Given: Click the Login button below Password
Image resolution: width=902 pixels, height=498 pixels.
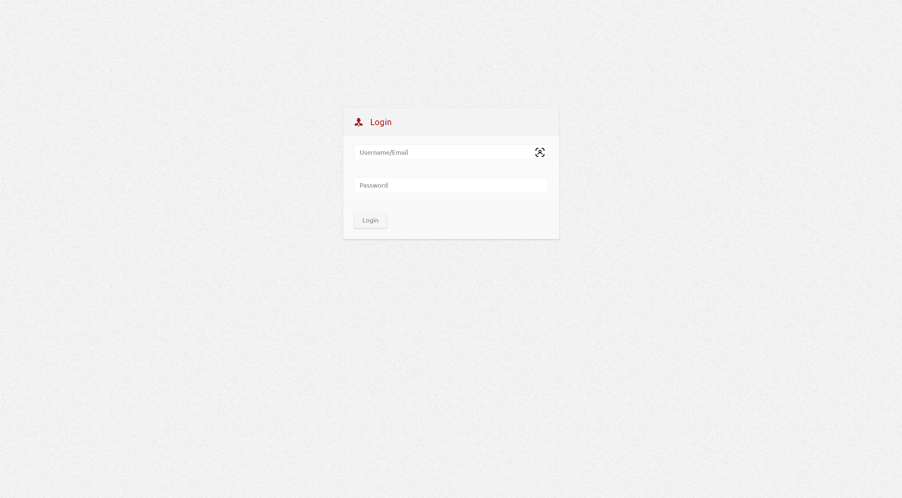Looking at the screenshot, I should (370, 220).
